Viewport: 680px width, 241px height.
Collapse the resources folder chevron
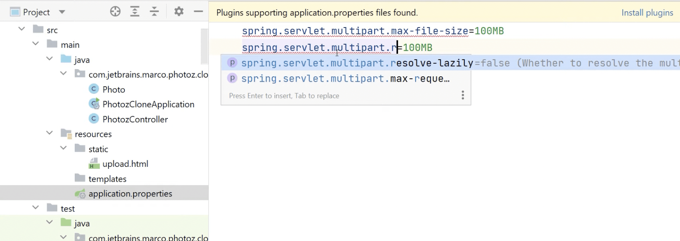pos(49,133)
